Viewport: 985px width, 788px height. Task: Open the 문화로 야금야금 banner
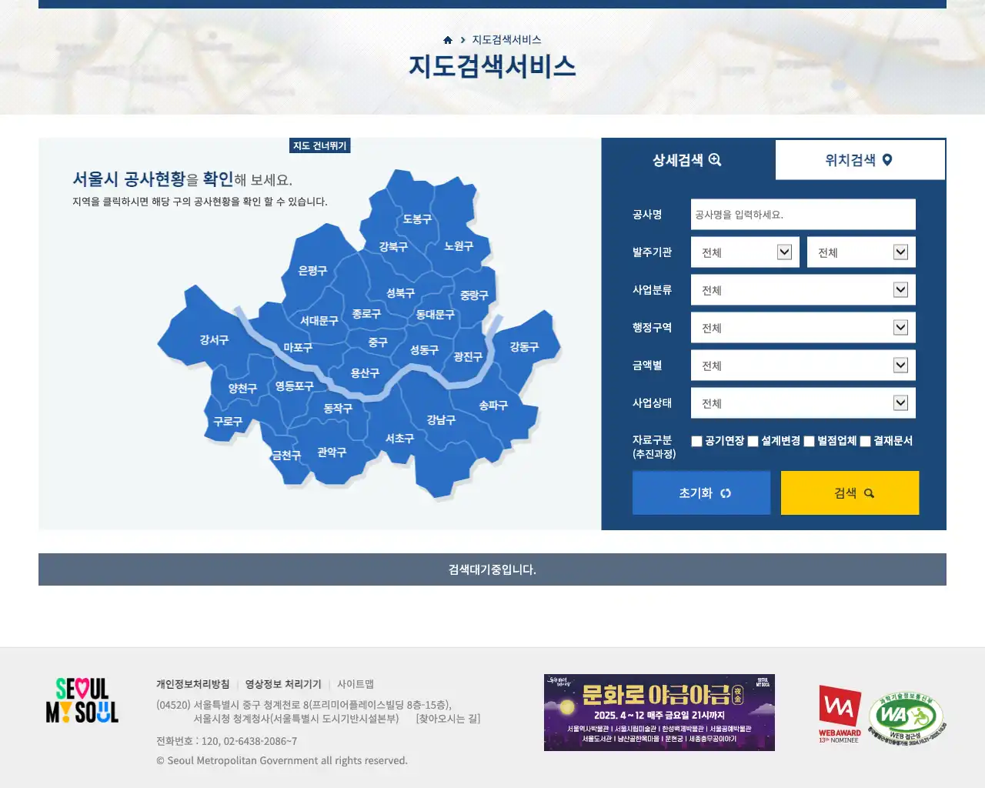point(659,713)
